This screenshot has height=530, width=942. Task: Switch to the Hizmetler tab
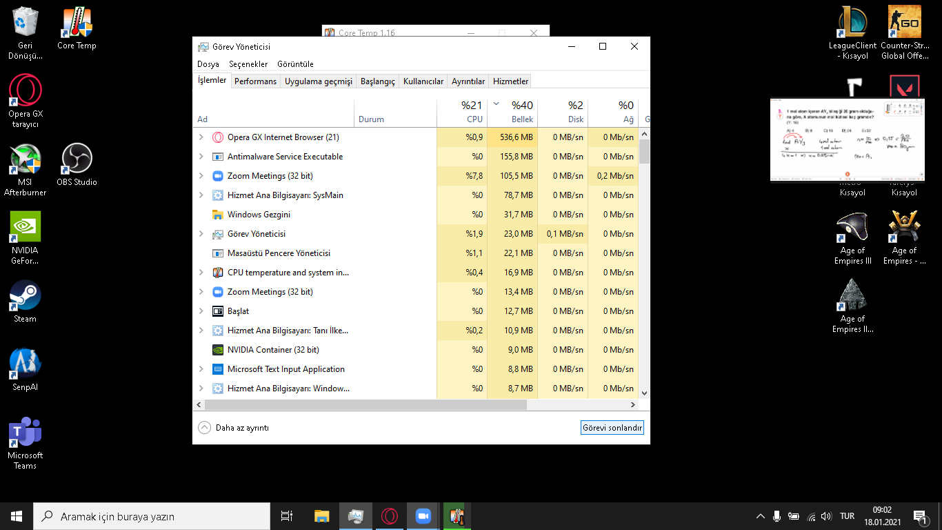510,81
